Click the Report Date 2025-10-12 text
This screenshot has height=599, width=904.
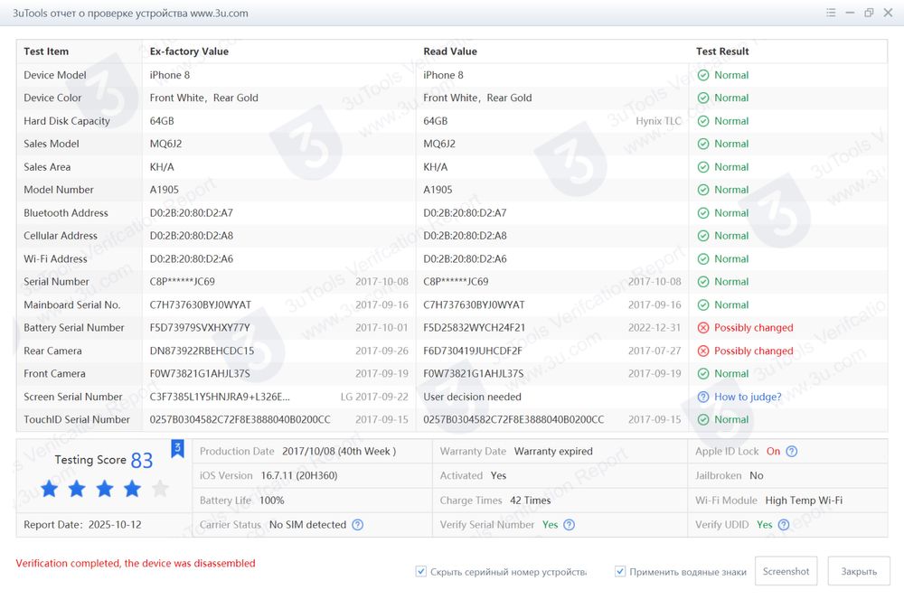(x=82, y=525)
